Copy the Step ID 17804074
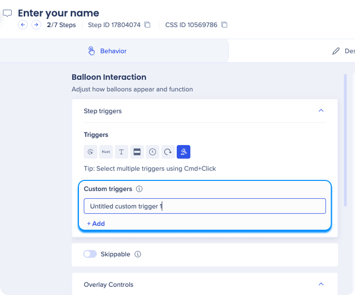The height and width of the screenshot is (295, 355). (148, 25)
